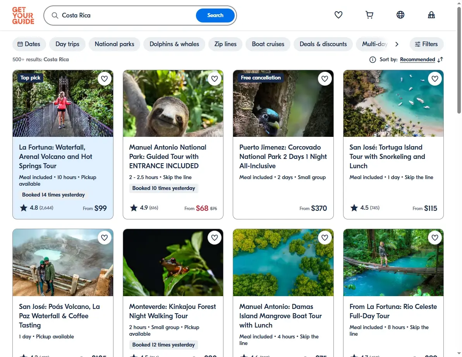Show more filter chips with right chevron
Image resolution: width=462 pixels, height=357 pixels.
pyautogui.click(x=397, y=44)
